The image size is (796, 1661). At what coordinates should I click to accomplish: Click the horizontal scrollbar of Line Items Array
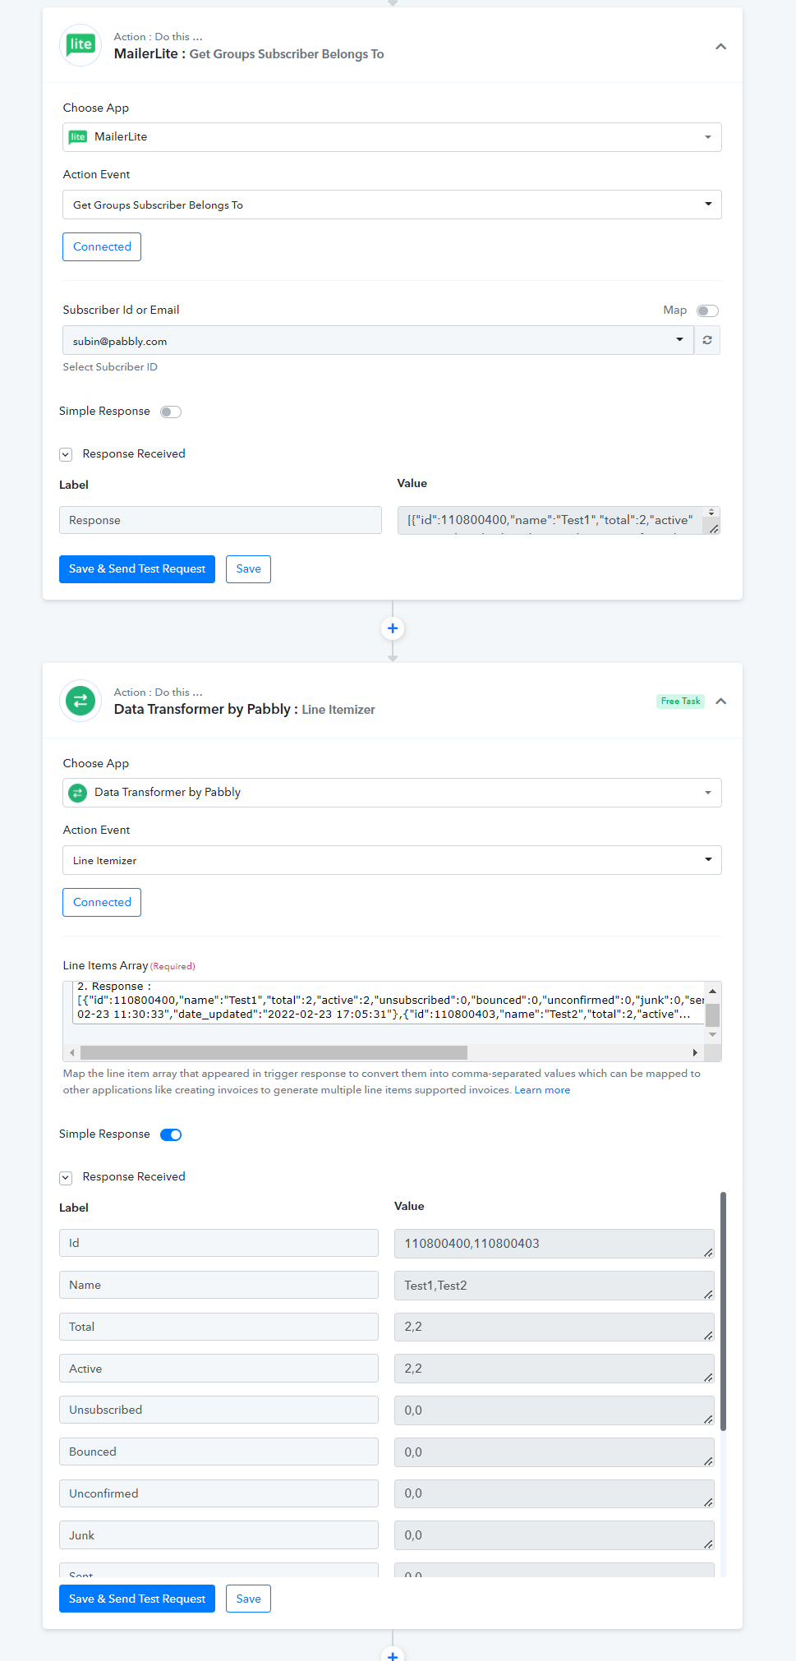[274, 1053]
